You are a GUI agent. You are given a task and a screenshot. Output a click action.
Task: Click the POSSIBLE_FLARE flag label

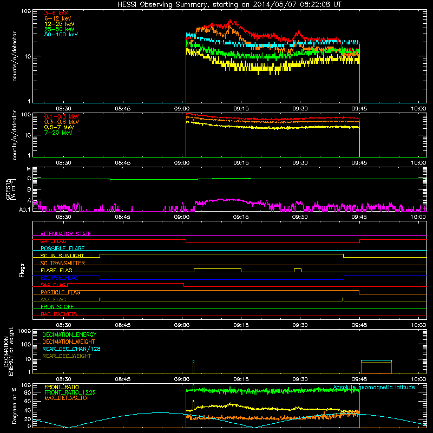62,248
